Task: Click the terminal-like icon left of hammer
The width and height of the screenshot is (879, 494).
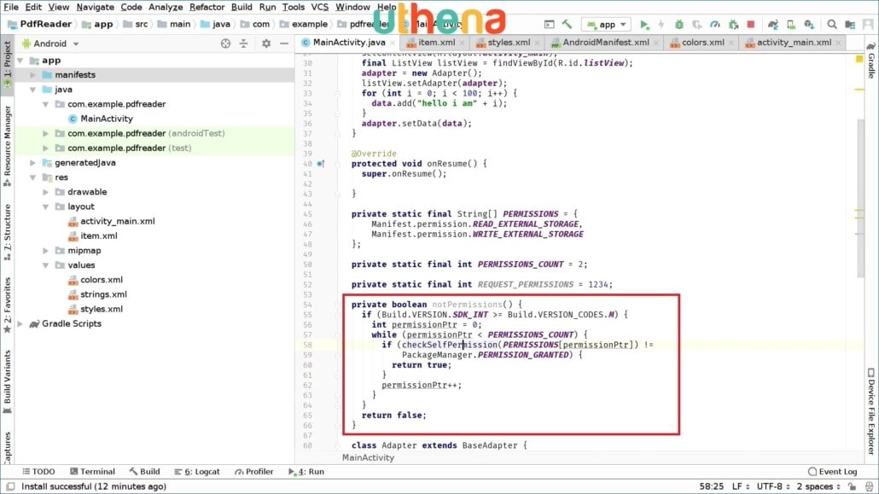Action: [x=550, y=24]
